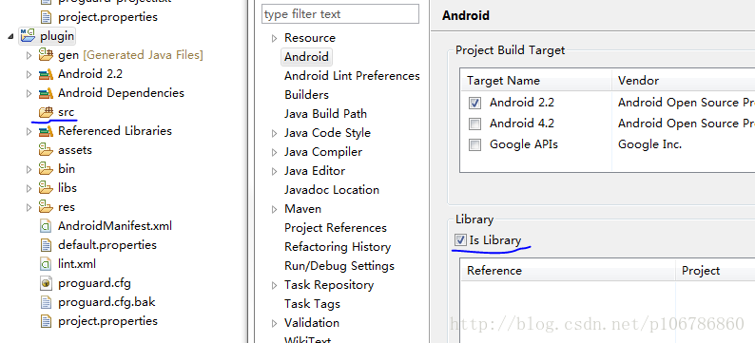Open the Java Build Path page
Viewport: 755px width, 343px height.
(325, 114)
